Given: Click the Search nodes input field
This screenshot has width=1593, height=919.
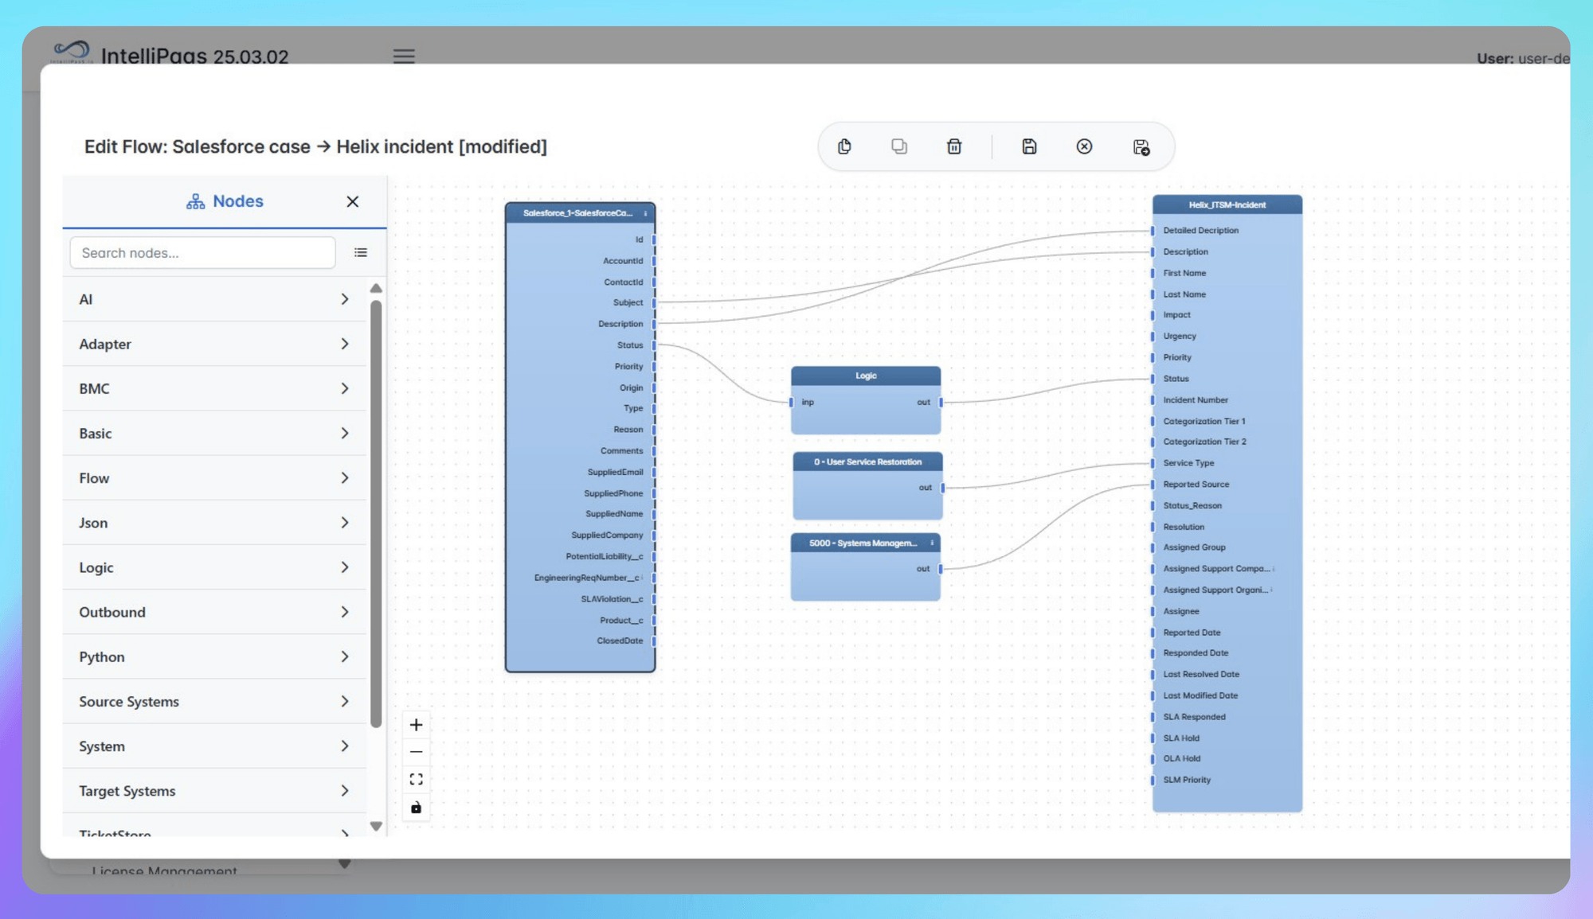Looking at the screenshot, I should click(x=202, y=252).
